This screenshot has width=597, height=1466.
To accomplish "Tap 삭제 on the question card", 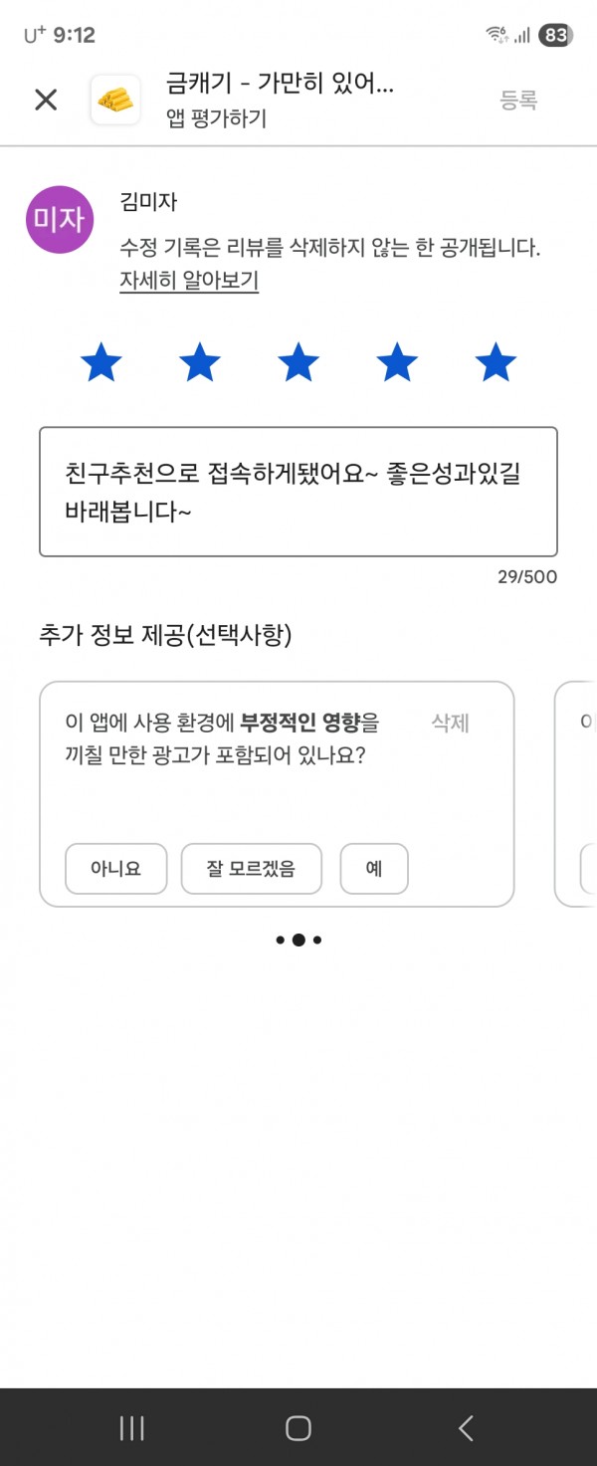I will click(450, 724).
